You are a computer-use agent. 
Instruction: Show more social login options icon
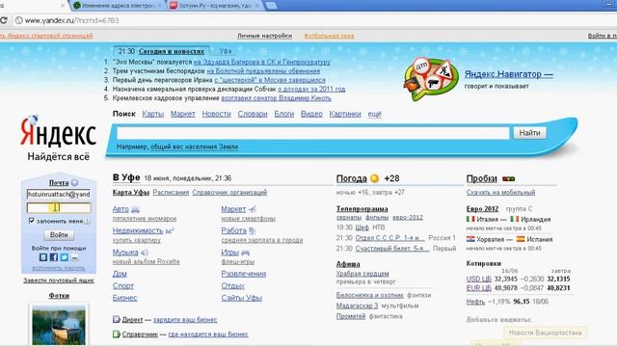click(74, 257)
